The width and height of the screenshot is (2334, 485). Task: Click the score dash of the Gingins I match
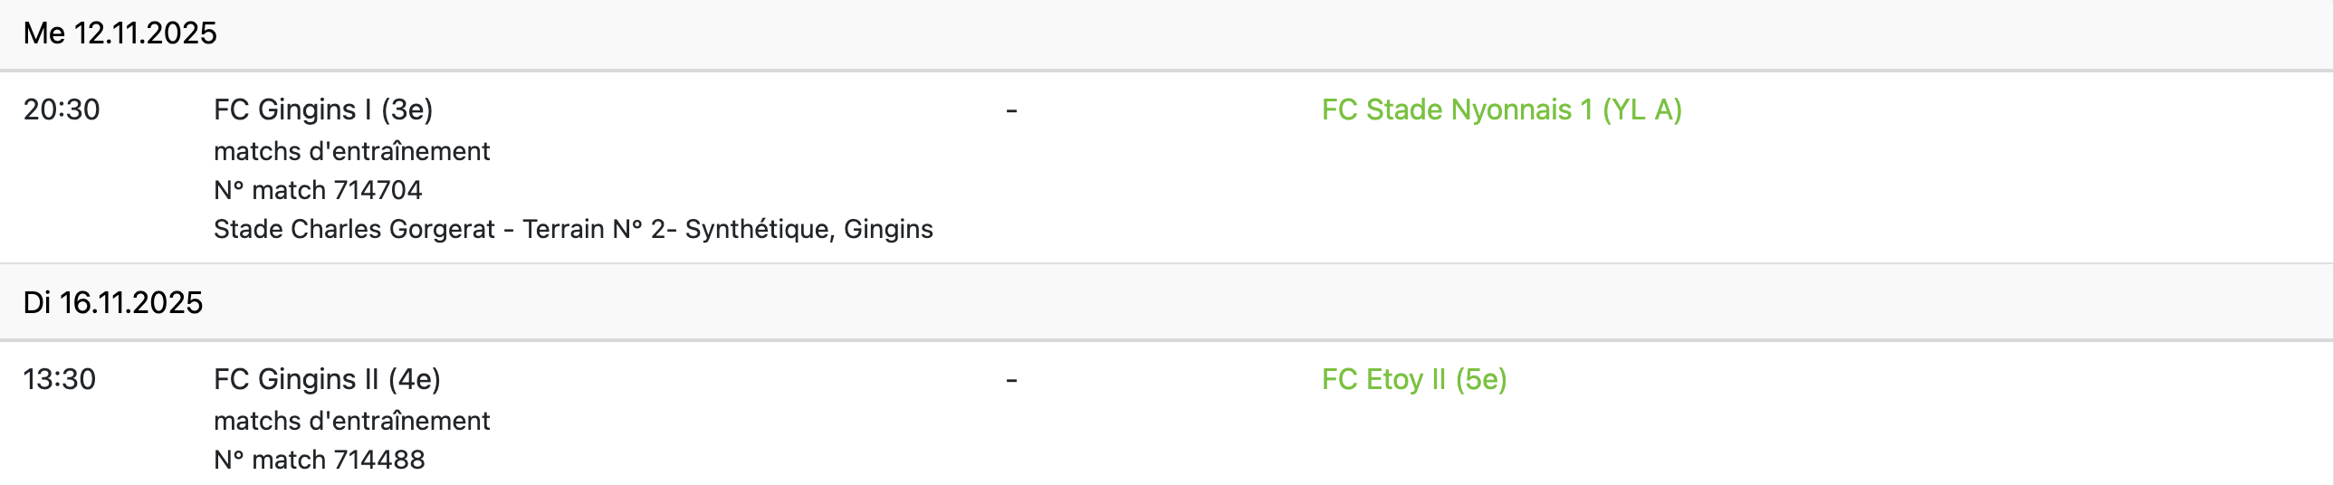pyautogui.click(x=1011, y=110)
